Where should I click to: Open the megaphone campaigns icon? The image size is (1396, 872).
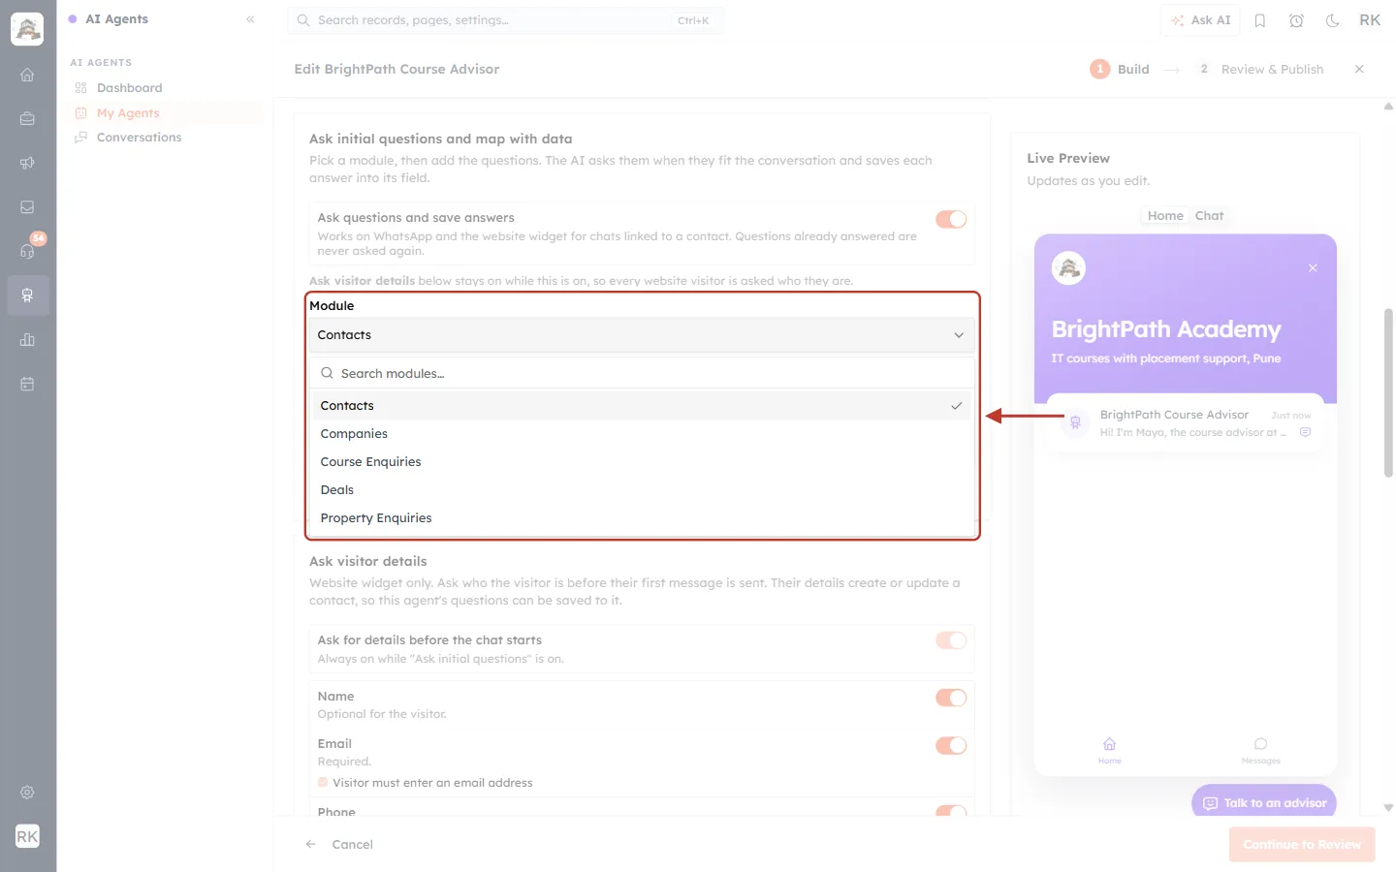click(27, 163)
